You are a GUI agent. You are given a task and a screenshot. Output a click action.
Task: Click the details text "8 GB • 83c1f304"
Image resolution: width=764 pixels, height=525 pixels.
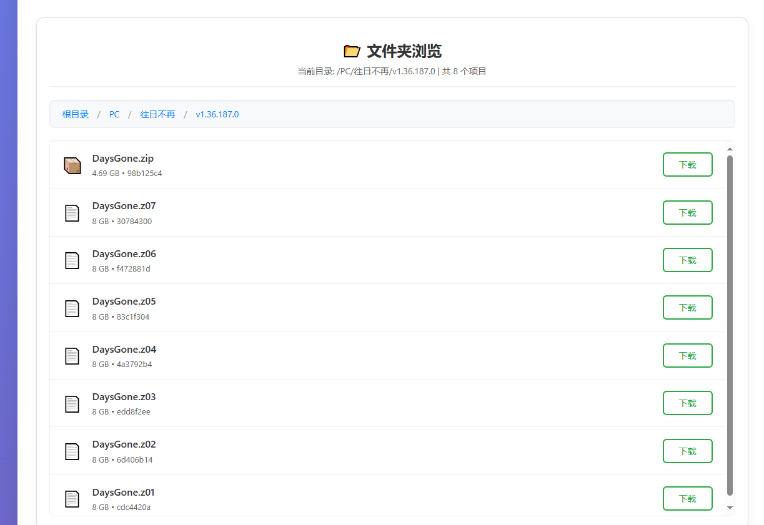(x=121, y=317)
